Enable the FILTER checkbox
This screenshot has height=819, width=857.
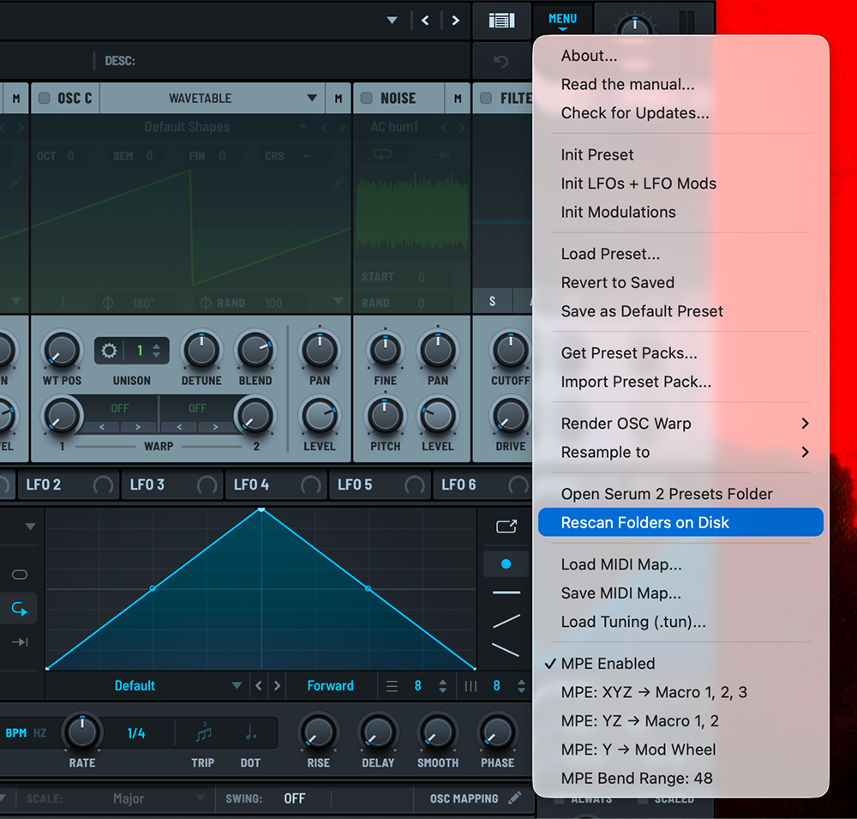pos(485,98)
